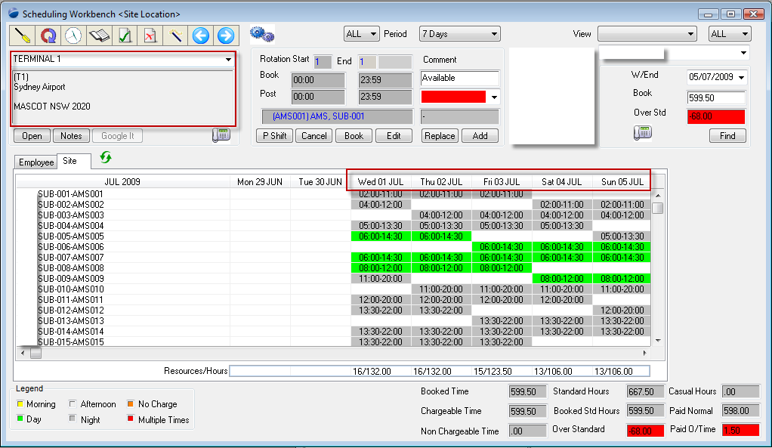Click the telephone icon beside Google It
This screenshot has height=448, width=772.
point(221,135)
